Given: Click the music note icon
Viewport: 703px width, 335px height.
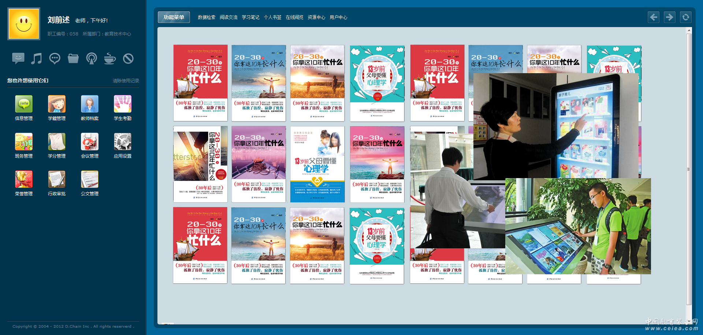Looking at the screenshot, I should (36, 59).
